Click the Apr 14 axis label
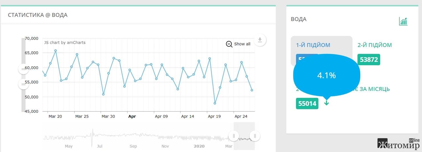 coord(187,116)
